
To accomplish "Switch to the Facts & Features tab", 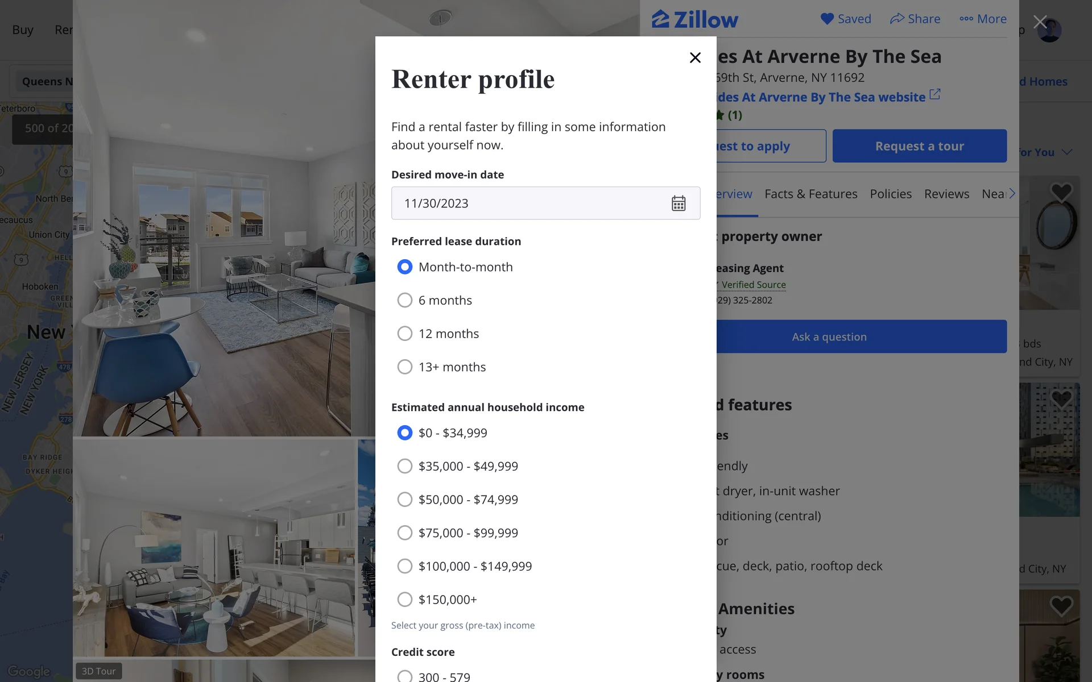I will tap(810, 194).
